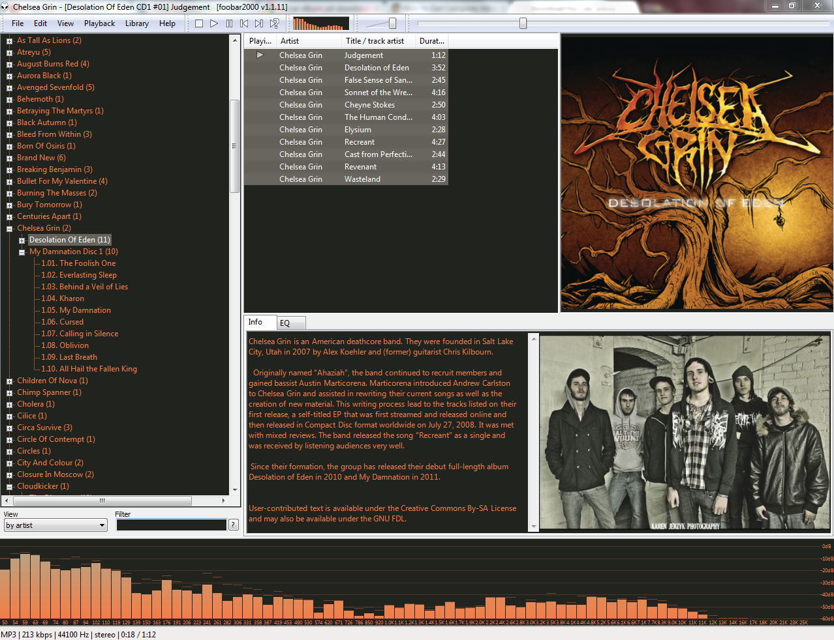This screenshot has width=834, height=640.
Task: Select track '1.07. Calling in Silence'
Action: (80, 334)
